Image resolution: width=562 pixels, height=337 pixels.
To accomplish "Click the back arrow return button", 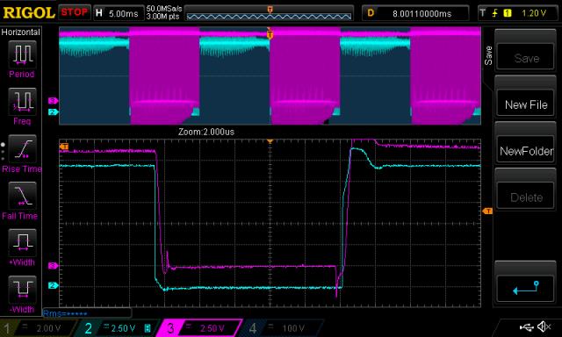I will tap(526, 288).
